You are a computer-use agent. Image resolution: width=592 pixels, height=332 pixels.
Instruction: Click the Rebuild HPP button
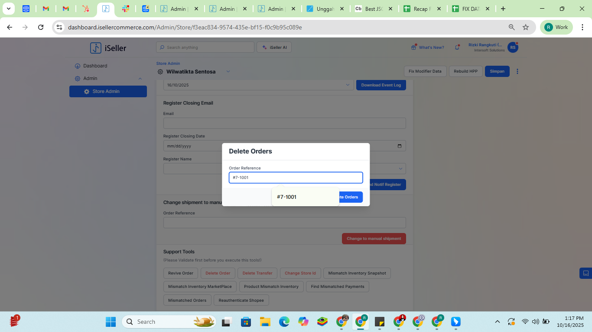[x=465, y=71]
